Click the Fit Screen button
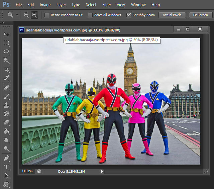This screenshot has height=189, width=214. 201,15
